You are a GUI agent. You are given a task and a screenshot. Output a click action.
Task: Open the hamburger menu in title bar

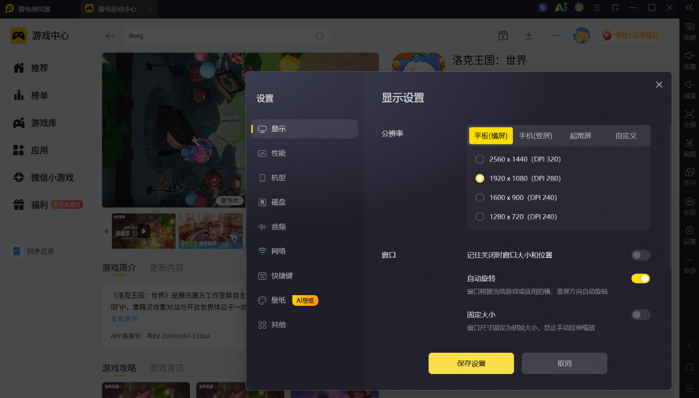(597, 7)
